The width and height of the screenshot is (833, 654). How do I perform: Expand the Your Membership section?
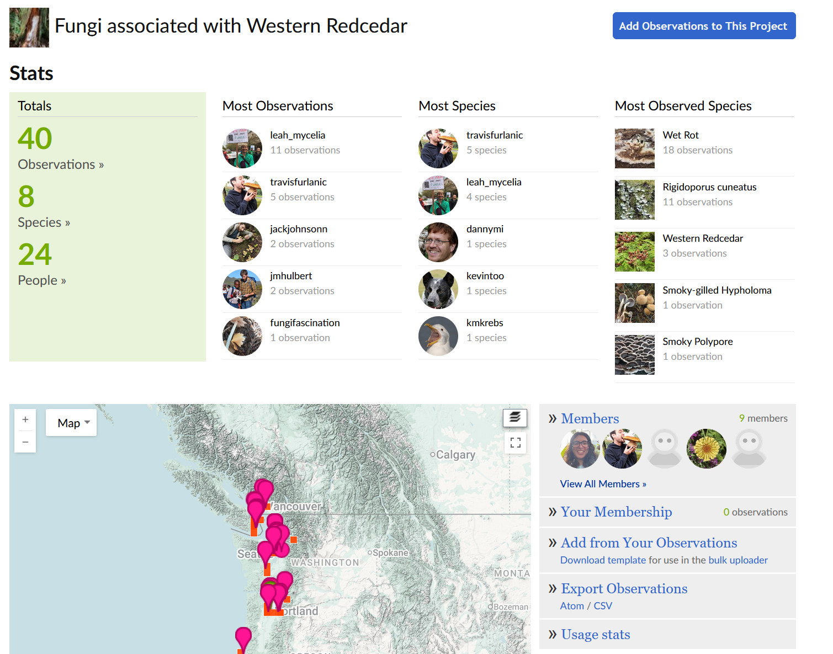coord(616,512)
